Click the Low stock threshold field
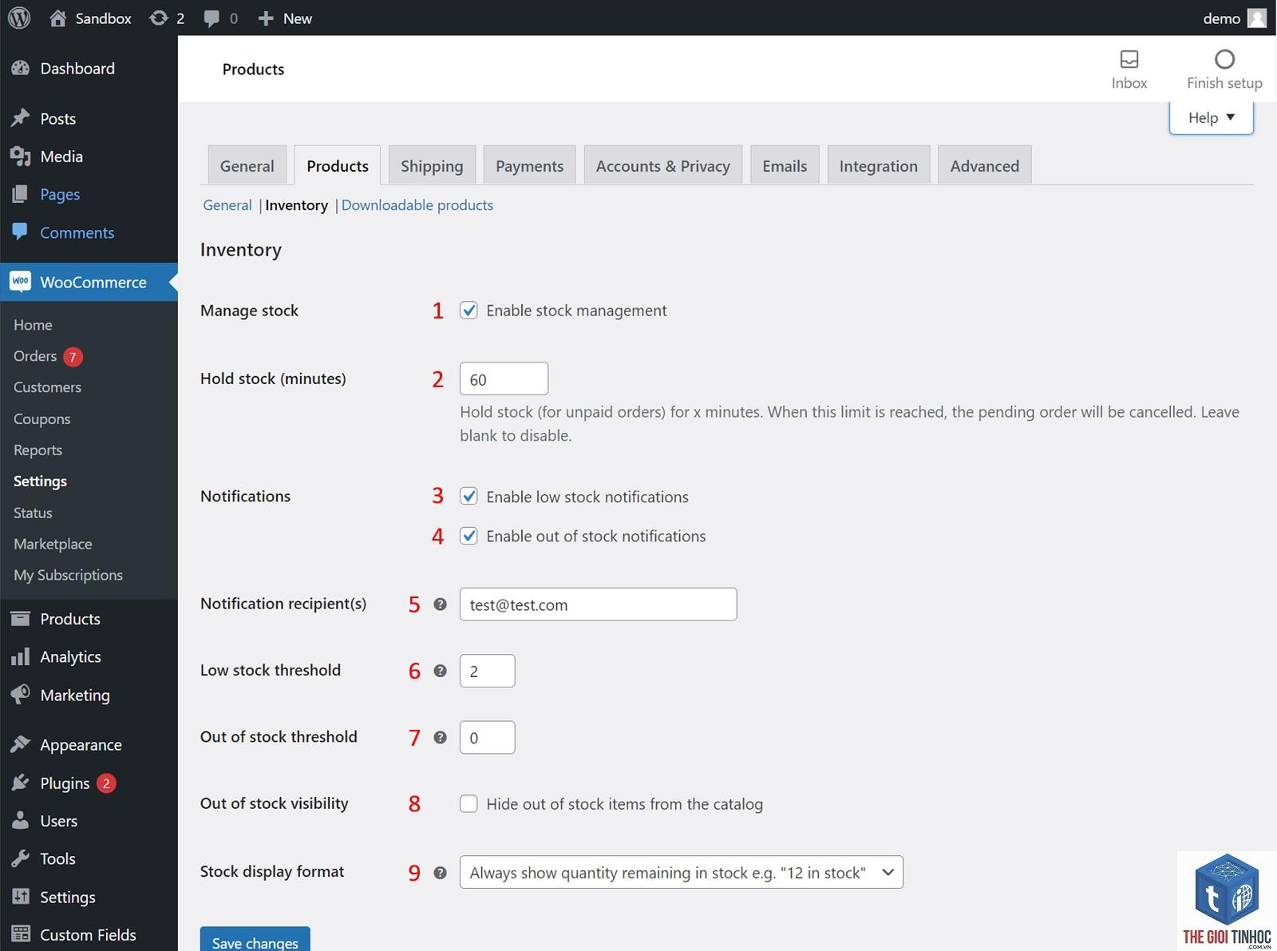Viewport: 1277px width, 951px height. point(487,671)
